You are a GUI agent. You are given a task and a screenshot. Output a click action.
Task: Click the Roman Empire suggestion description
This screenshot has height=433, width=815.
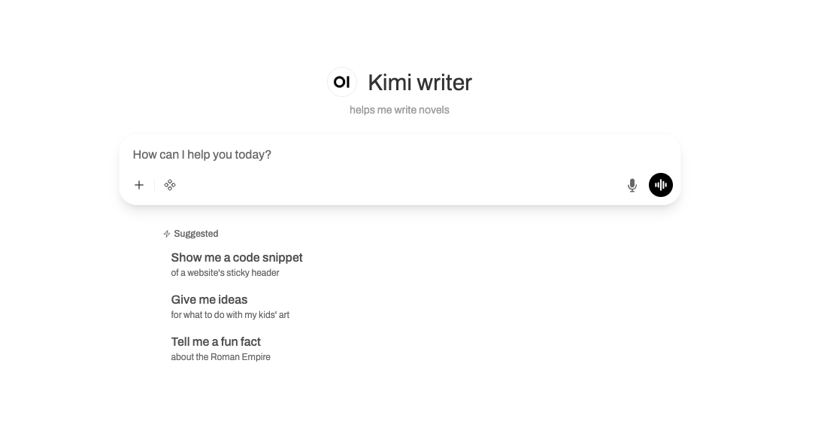point(220,357)
